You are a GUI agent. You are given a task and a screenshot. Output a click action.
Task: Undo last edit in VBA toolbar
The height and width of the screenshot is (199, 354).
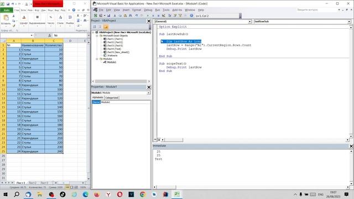137,15
